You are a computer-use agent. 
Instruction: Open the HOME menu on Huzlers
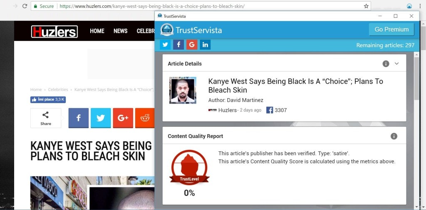pos(97,31)
